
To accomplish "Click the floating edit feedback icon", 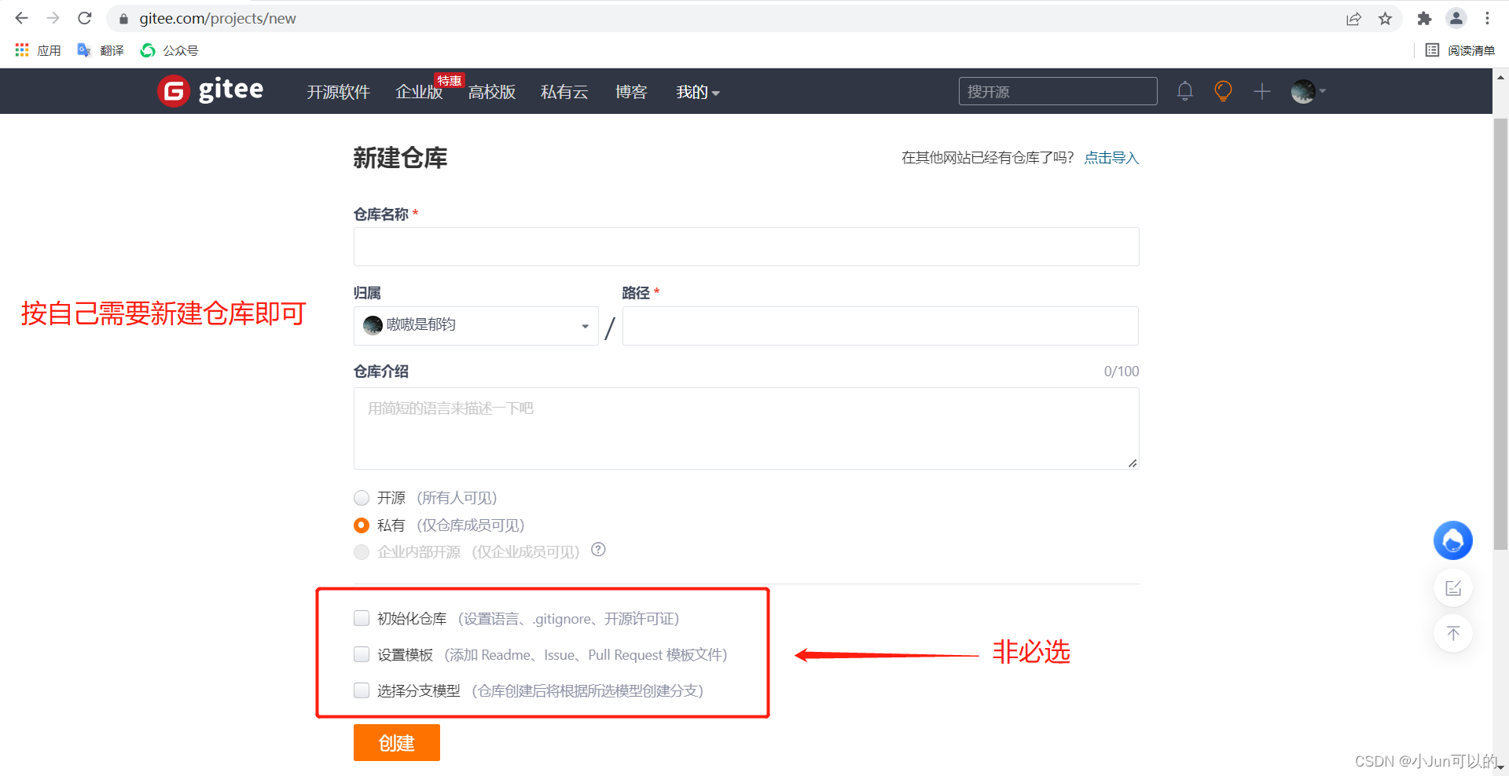I will [x=1453, y=587].
